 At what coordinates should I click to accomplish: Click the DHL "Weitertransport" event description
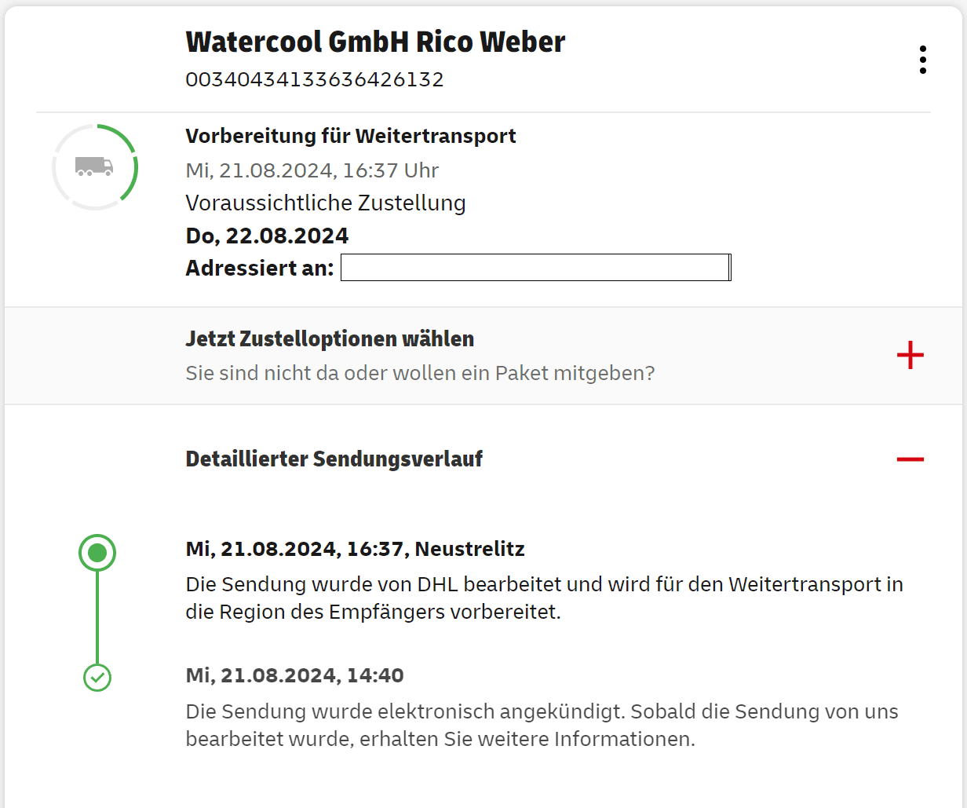click(x=544, y=598)
